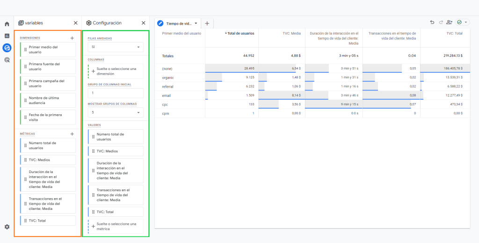Open the Admin settings gear icon
This screenshot has width=479, height=243.
click(x=7, y=227)
